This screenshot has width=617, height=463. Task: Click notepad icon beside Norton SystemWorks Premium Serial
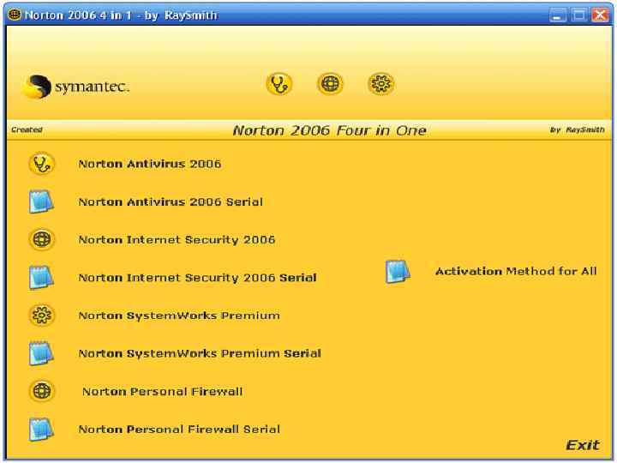(x=41, y=353)
